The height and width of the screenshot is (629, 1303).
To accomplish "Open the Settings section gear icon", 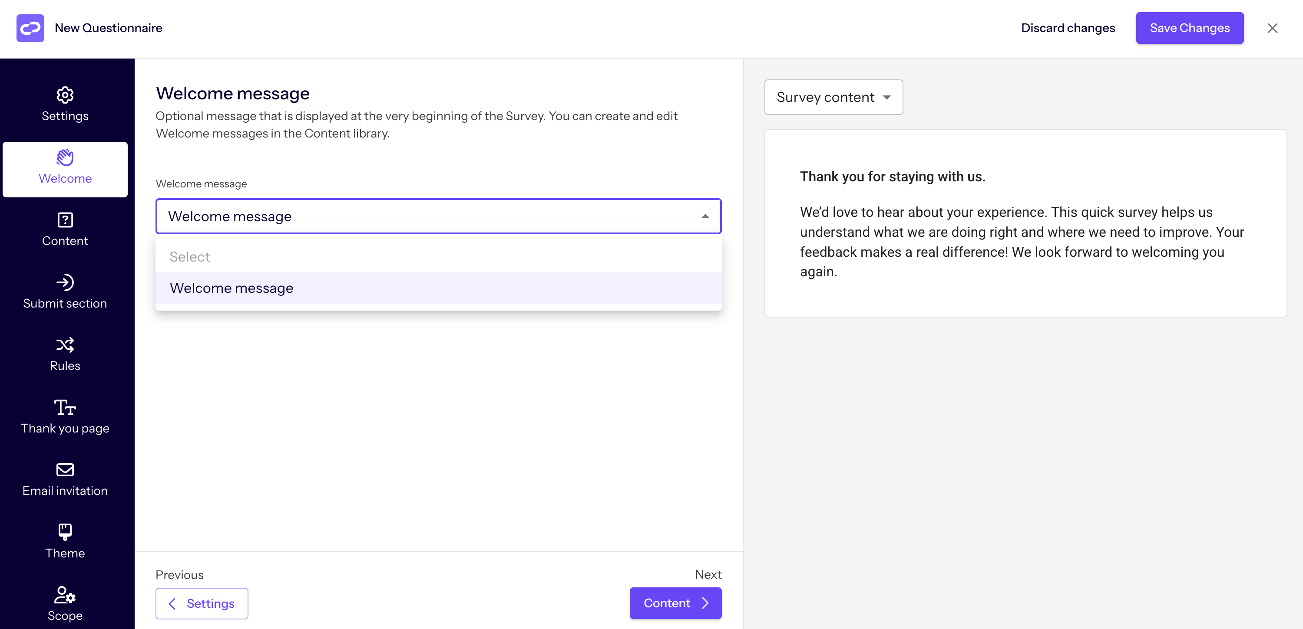I will [65, 95].
